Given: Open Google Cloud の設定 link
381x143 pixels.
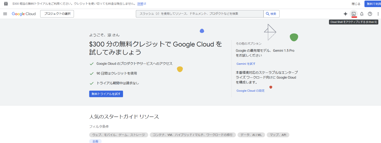Looking at the screenshot, I should [x=250, y=91].
